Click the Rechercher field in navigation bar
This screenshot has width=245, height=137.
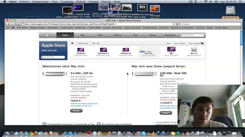coord(192,35)
